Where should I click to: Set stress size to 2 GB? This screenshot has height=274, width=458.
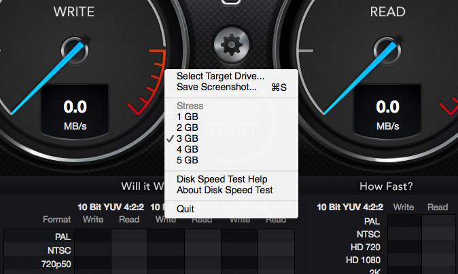(x=187, y=128)
